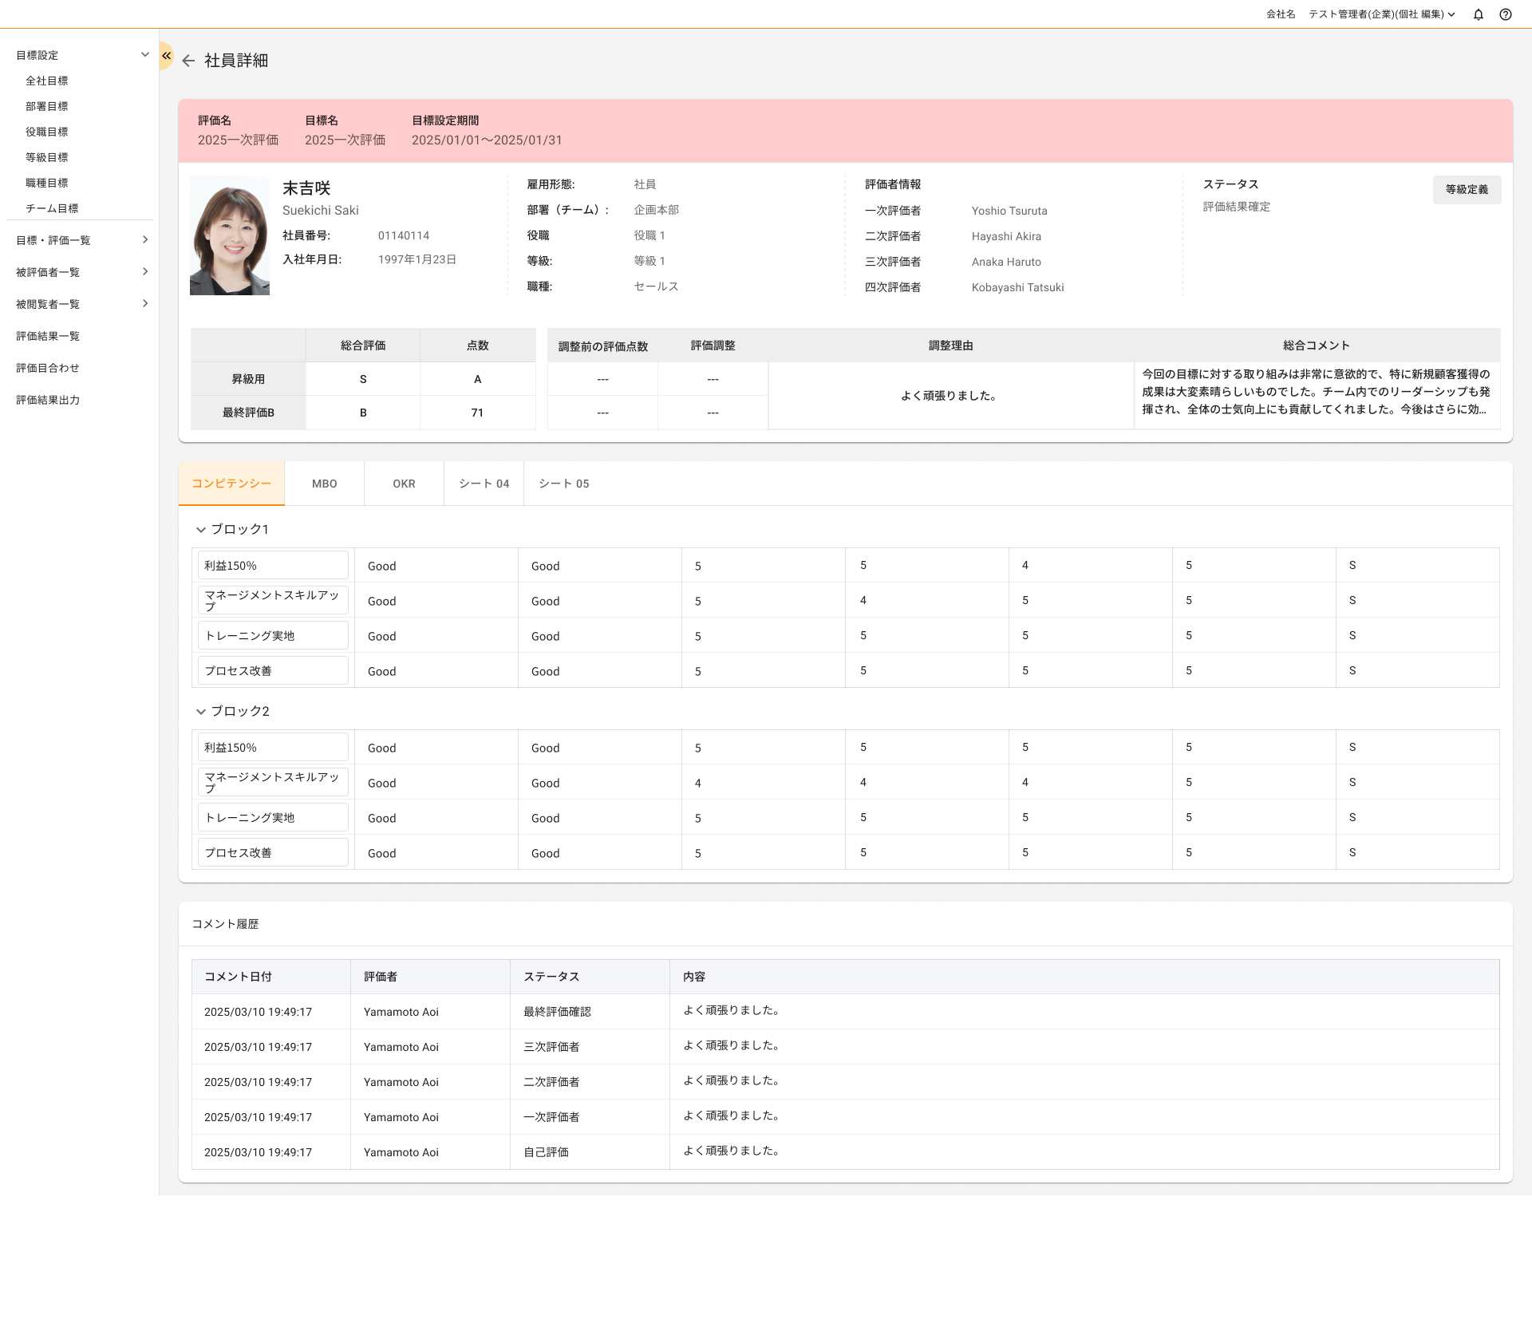Click マネージメントスキルアップ field in ブロック1
This screenshot has height=1323, width=1532.
click(273, 600)
